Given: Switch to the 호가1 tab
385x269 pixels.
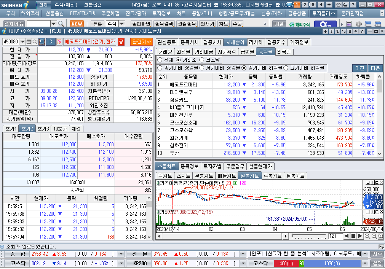Looking at the screenshot, I should (x=11, y=129).
